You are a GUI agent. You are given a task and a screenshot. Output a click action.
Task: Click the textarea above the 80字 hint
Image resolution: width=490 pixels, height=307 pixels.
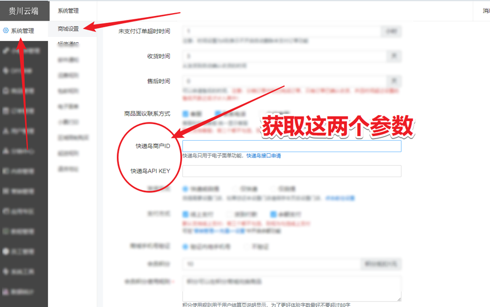coord(292,289)
